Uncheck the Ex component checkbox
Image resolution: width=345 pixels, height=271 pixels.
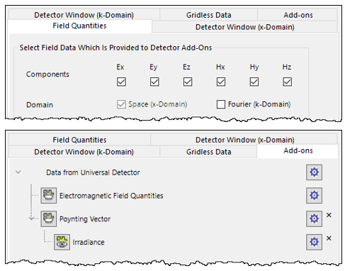pyautogui.click(x=121, y=82)
